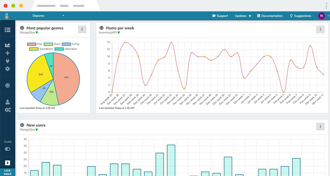
Task: Click the chart line icon in sidebar
Action: tap(7, 45)
